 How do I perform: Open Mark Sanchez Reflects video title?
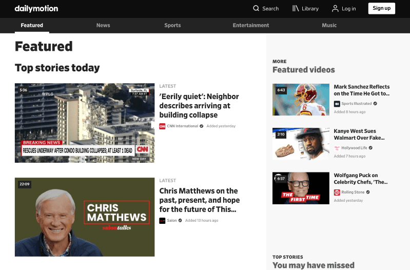[362, 90]
